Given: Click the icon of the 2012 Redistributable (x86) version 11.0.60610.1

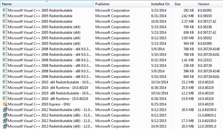Looking at the screenshot, I should 5,115.
